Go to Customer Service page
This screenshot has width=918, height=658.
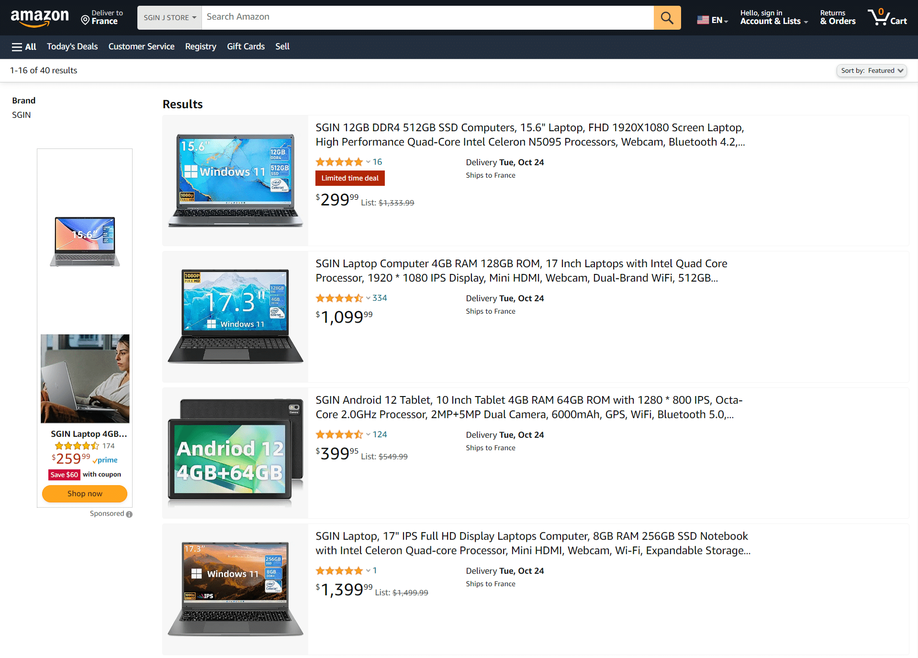tap(141, 46)
